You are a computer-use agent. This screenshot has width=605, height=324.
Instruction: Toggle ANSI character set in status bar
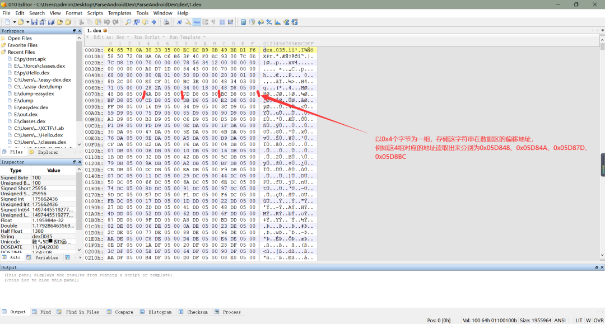[560, 320]
